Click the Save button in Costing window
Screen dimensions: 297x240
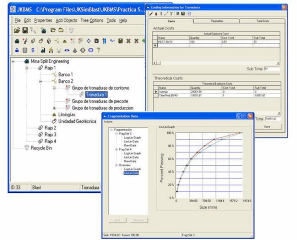pos(268,127)
